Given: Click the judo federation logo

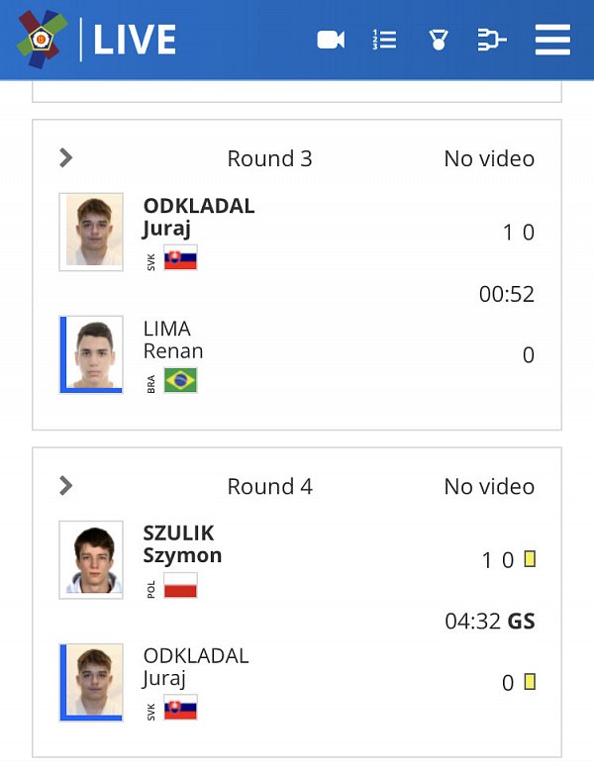Looking at the screenshot, I should click(x=42, y=39).
